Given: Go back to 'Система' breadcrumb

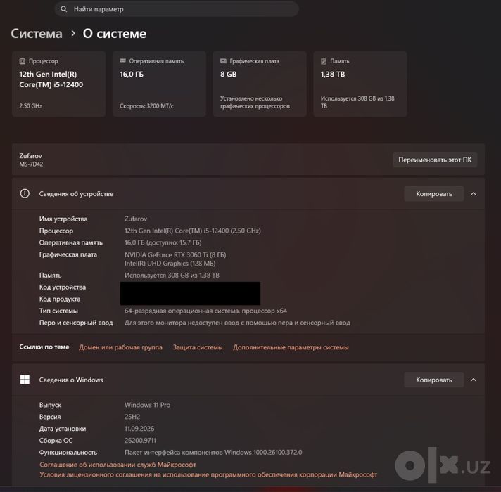Looking at the screenshot, I should point(37,34).
